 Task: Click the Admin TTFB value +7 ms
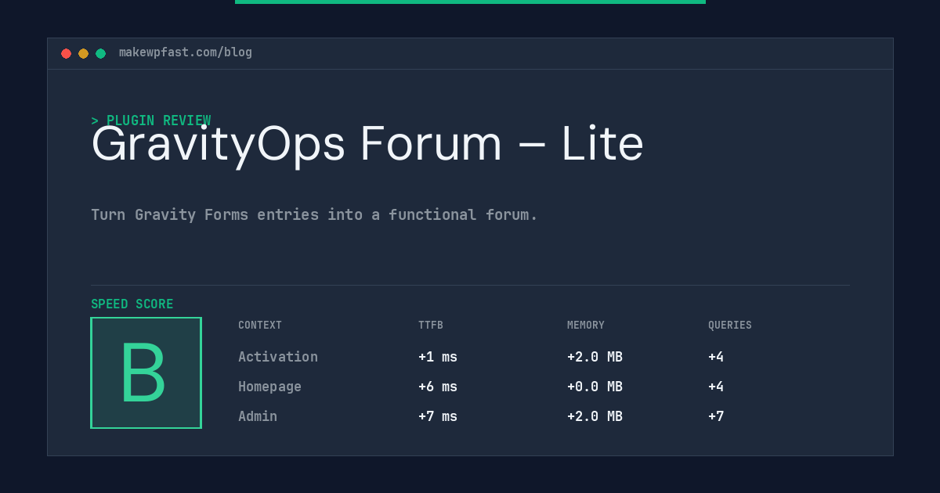pos(438,416)
